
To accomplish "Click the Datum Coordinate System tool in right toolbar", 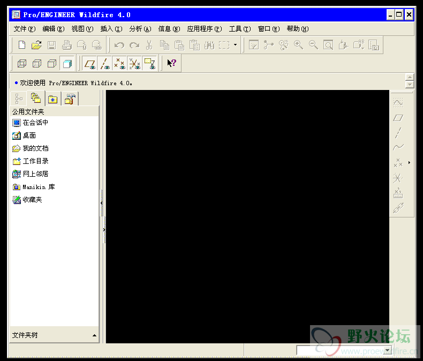I will pos(398,178).
